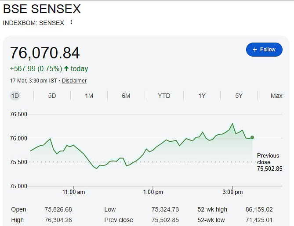This screenshot has width=294, height=226.
Task: Show the Max time range chart
Action: pos(276,96)
